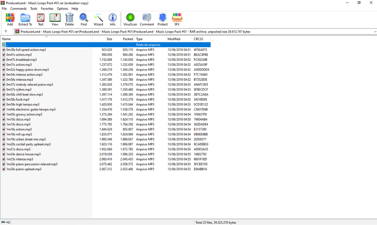
Task: Select file 1m26s piano upbeat.mp3
Action: point(105,169)
